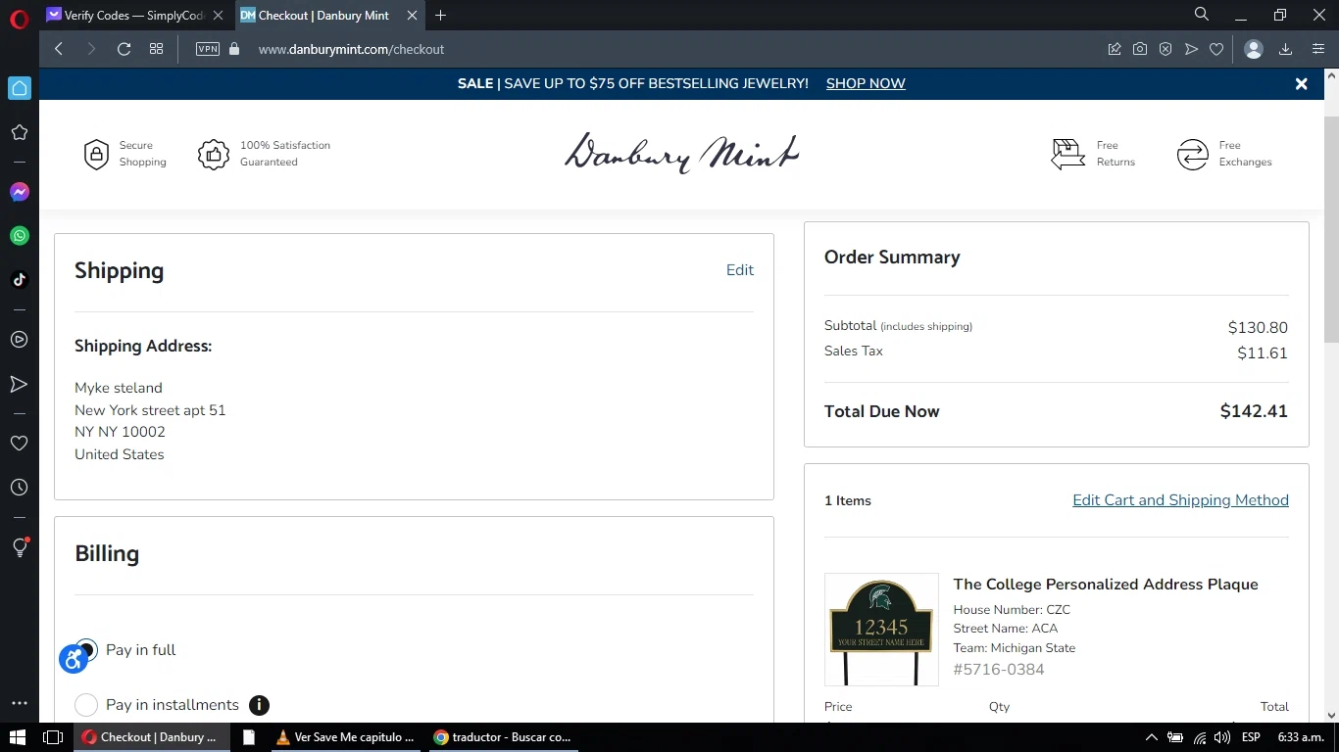The width and height of the screenshot is (1339, 752).
Task: Open Windows Task View
Action: (x=54, y=737)
